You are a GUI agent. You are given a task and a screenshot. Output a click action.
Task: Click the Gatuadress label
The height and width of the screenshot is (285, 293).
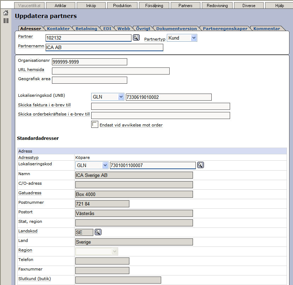(x=30, y=193)
